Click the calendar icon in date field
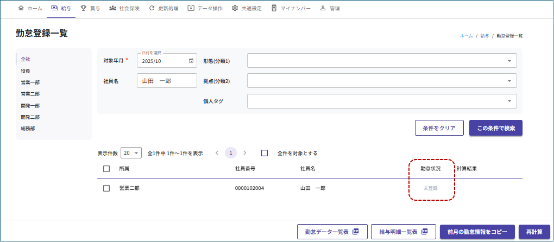This screenshot has height=242, width=554. tap(191, 61)
